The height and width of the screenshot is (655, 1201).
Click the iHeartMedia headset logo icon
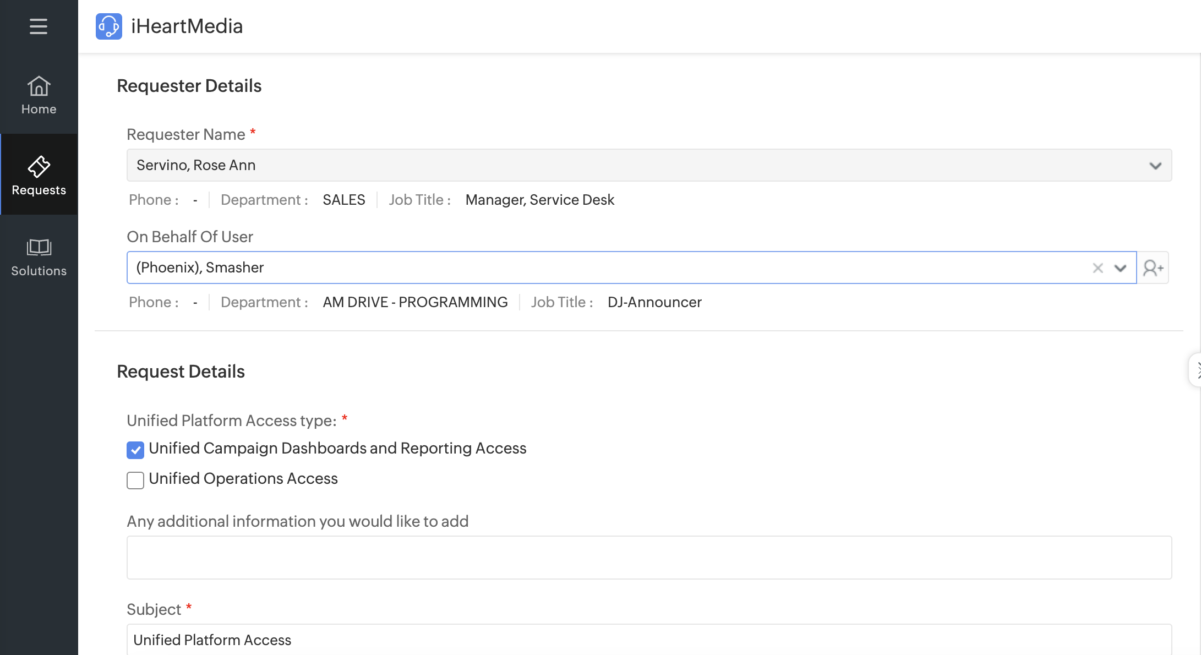(x=109, y=26)
